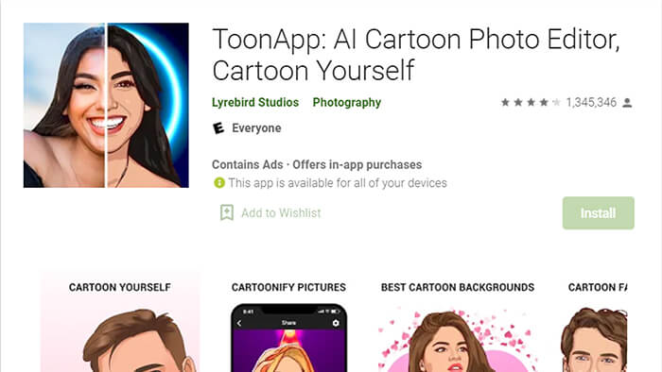
Task: Open Lyrebird Studios developer page
Action: click(x=255, y=102)
